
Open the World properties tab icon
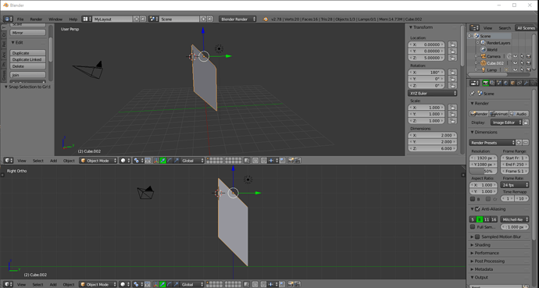click(x=505, y=83)
